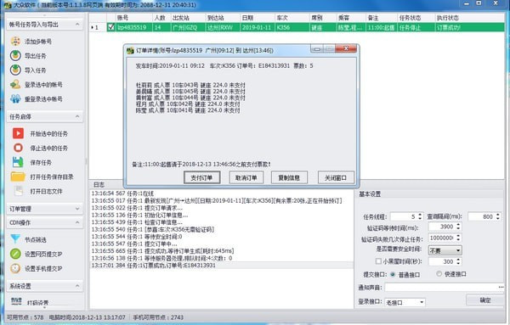Click the 订票成功 execution status cell
The width and height of the screenshot is (510, 325).
[x=470, y=28]
